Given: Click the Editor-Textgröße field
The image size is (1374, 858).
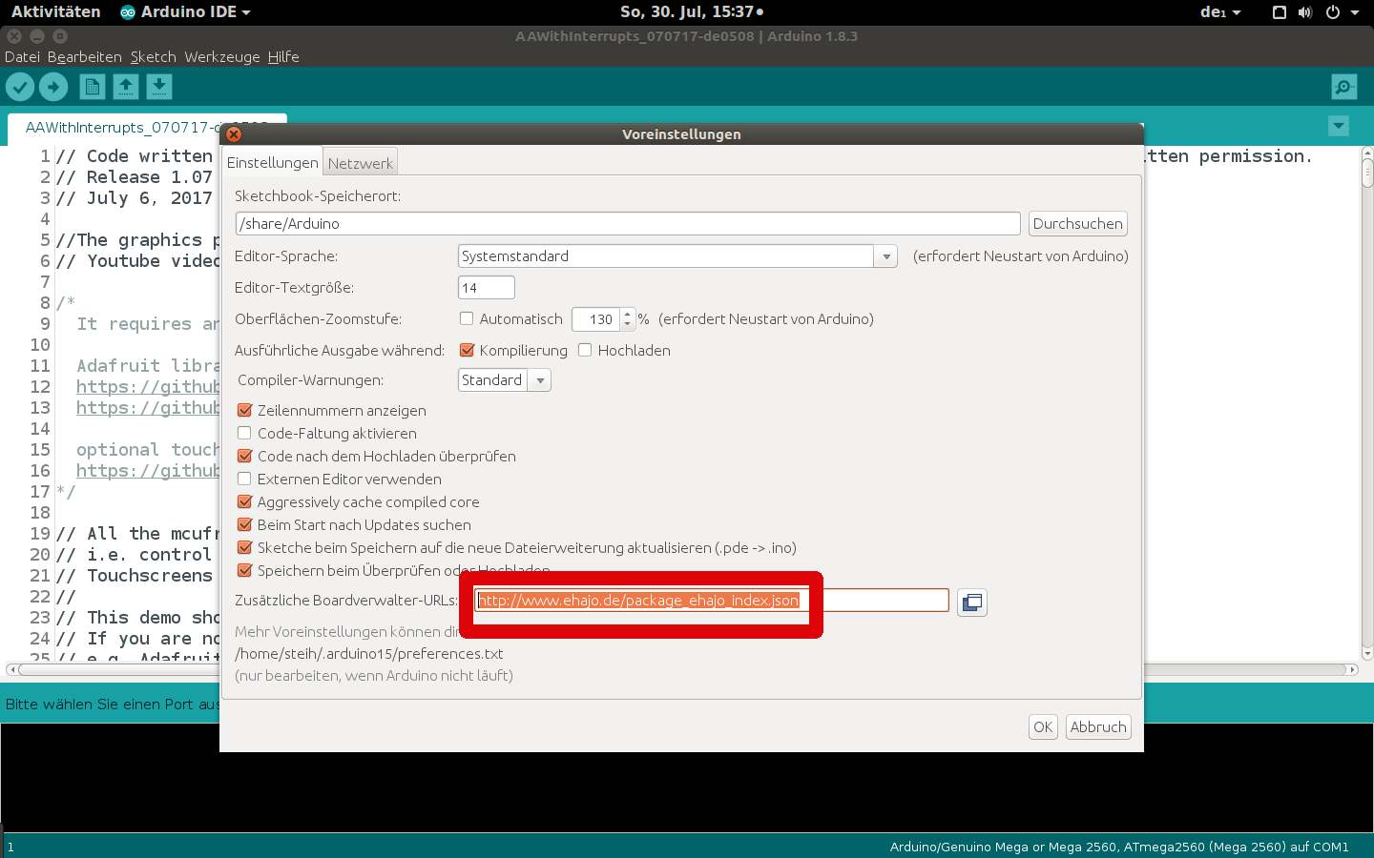Looking at the screenshot, I should [487, 288].
